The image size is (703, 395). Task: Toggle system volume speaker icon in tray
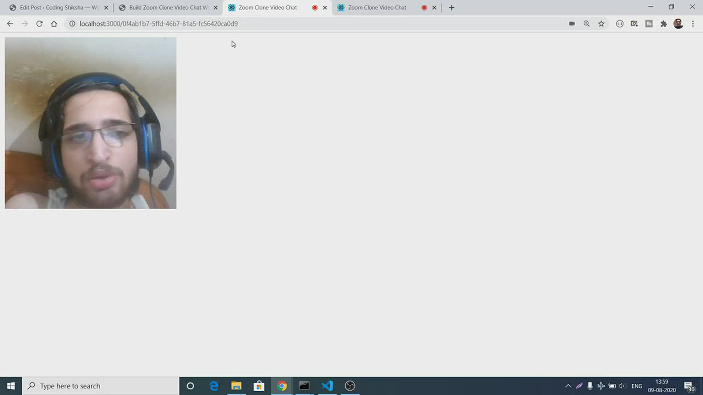coord(622,386)
